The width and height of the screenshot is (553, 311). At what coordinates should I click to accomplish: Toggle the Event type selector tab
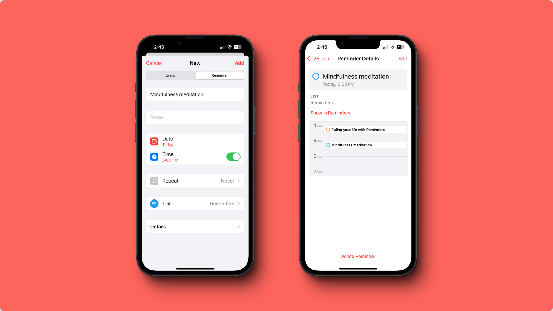(x=170, y=75)
